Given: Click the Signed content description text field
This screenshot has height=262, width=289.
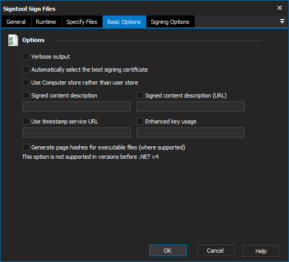Looking at the screenshot, I should pos(77,106).
